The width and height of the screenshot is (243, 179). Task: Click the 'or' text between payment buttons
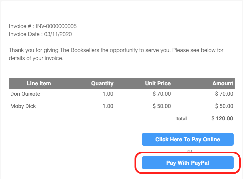point(190,151)
